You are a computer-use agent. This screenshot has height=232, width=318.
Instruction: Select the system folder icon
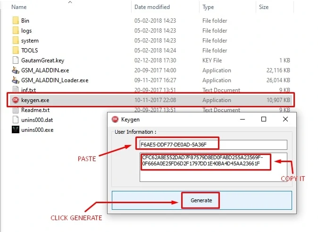pyautogui.click(x=16, y=41)
